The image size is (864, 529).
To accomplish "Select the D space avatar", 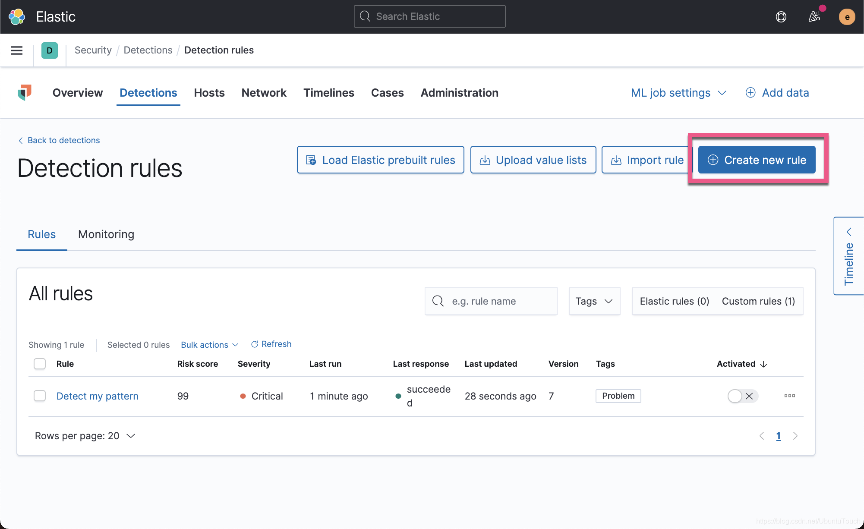I will tap(50, 50).
